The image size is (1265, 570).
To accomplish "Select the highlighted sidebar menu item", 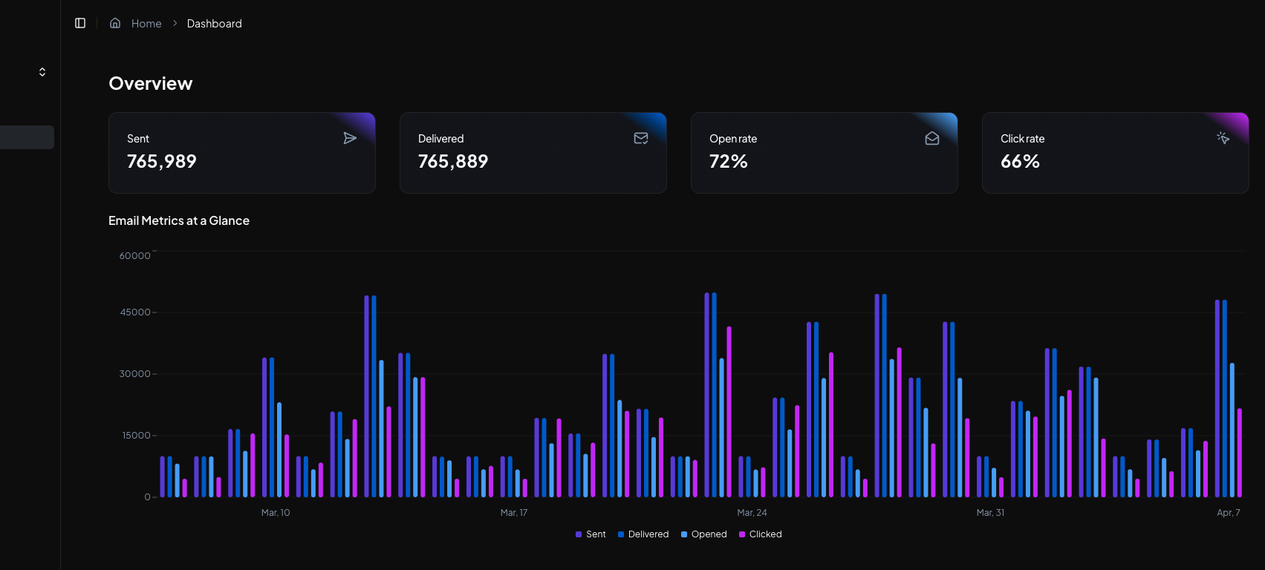I will click(27, 137).
